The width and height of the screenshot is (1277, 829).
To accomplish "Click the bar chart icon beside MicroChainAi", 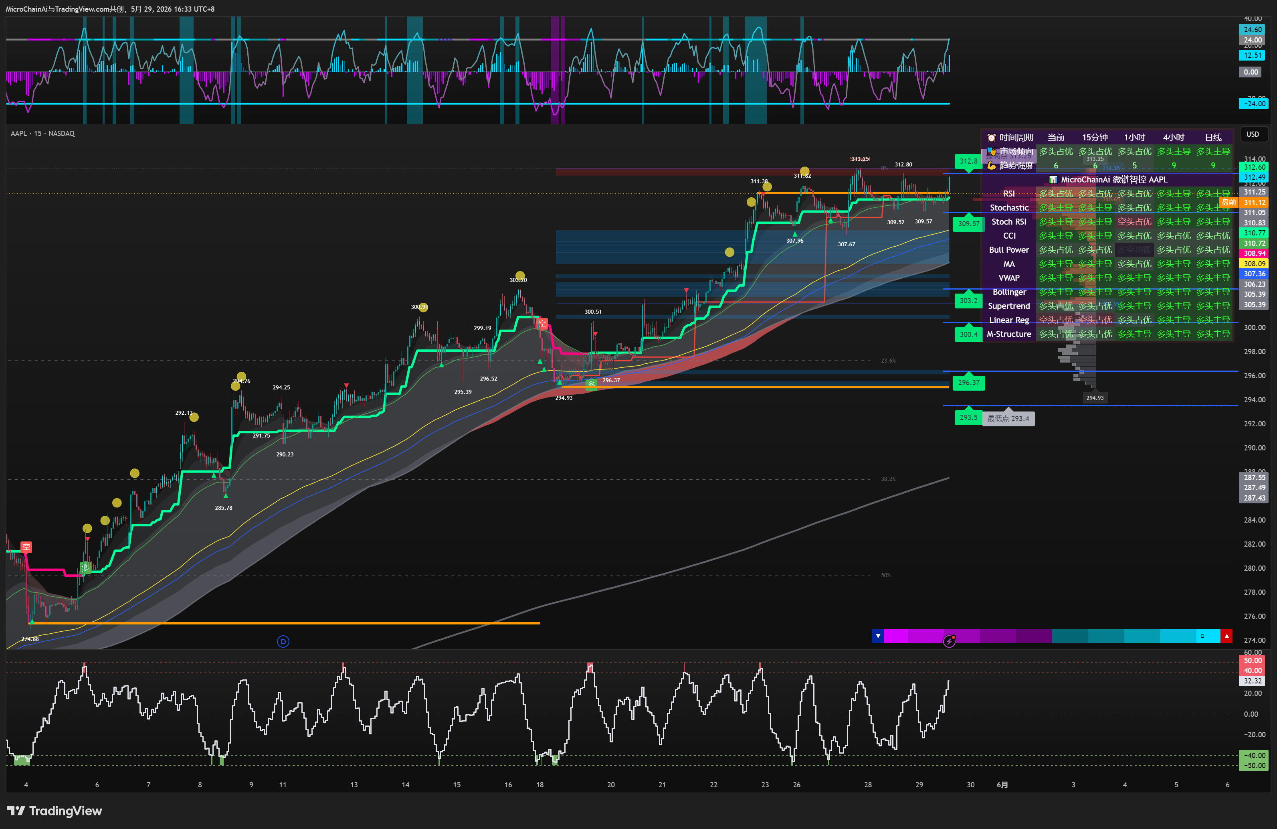I will coord(1053,180).
